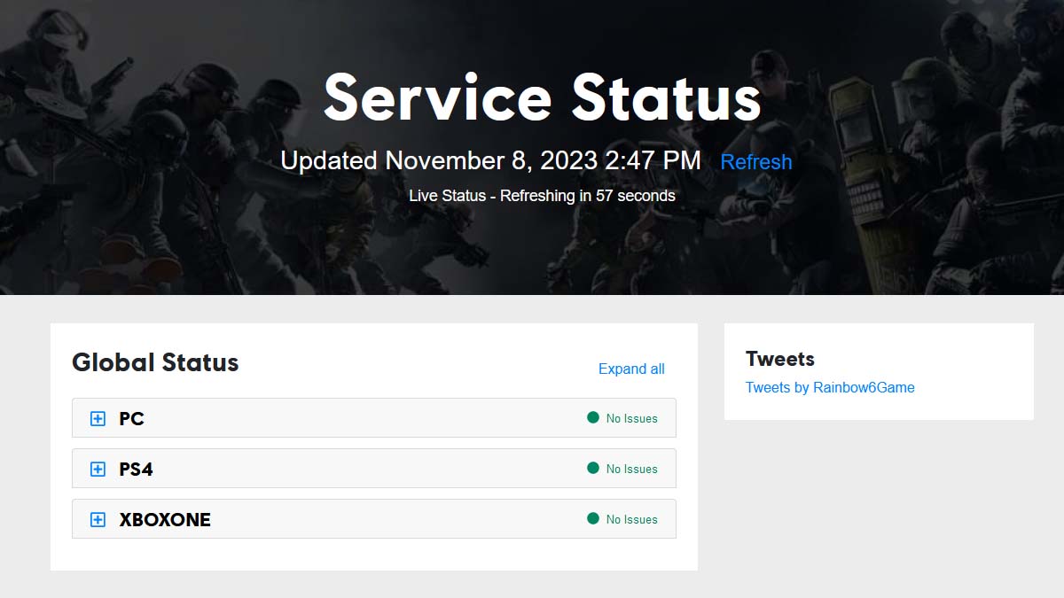Click the Live Status refresh countdown text
The width and height of the screenshot is (1064, 598).
tap(542, 196)
